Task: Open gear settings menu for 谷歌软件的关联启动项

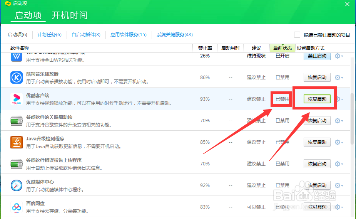Action: [339, 121]
